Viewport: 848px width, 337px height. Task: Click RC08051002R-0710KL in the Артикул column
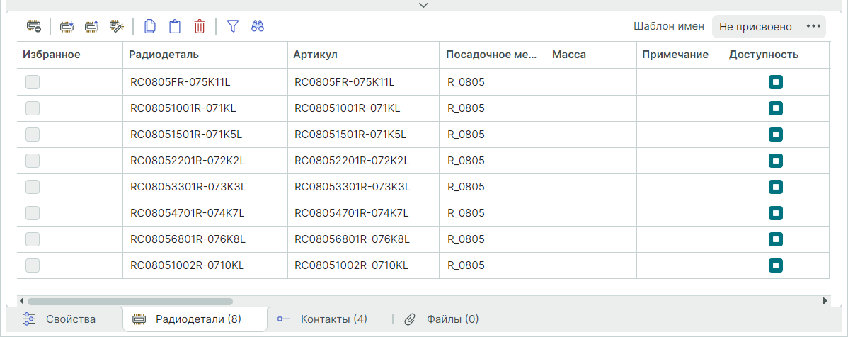pos(363,265)
